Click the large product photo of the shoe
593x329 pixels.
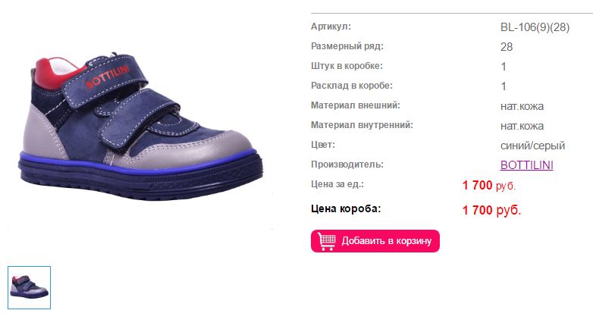click(x=140, y=126)
